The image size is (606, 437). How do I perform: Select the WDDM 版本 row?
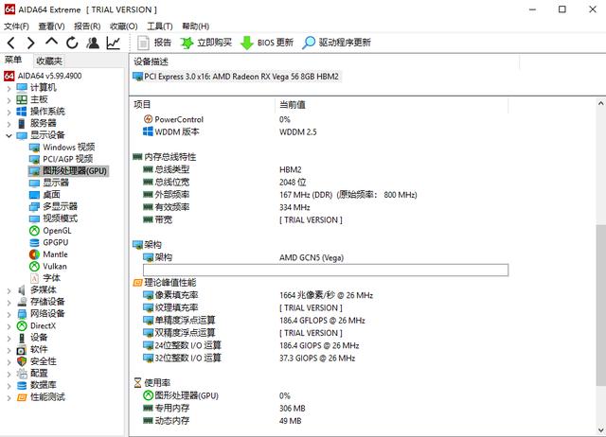[x=325, y=131]
